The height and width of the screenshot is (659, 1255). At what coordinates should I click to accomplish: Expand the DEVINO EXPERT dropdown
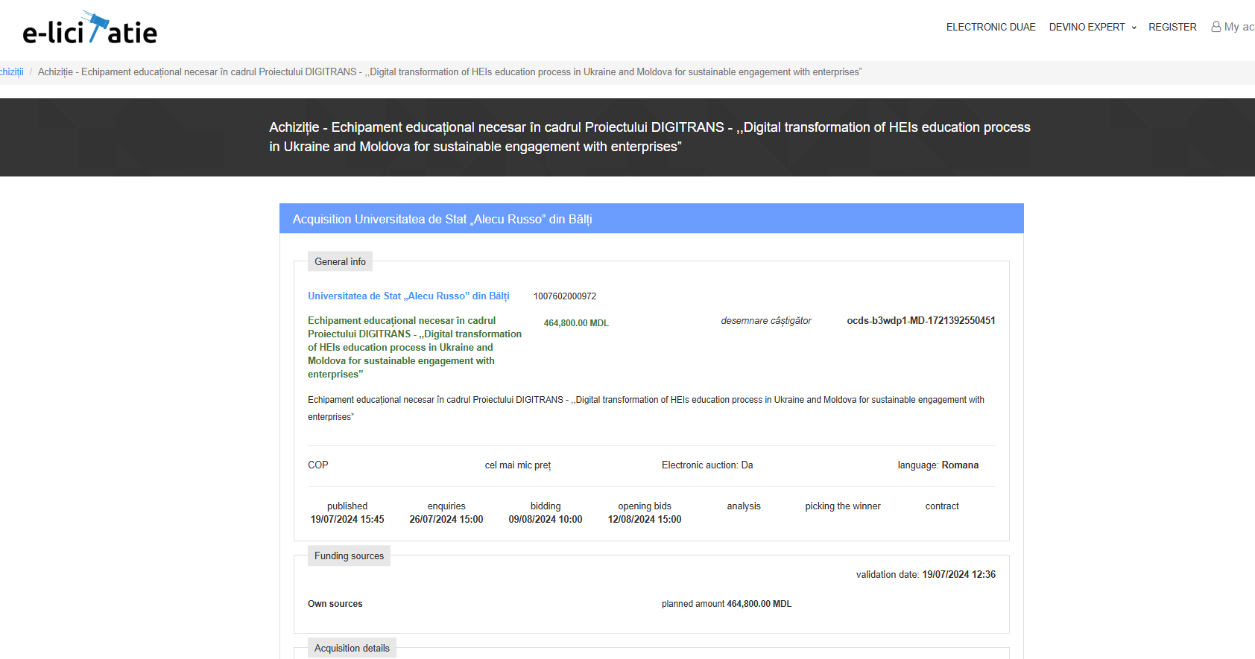pos(1087,27)
